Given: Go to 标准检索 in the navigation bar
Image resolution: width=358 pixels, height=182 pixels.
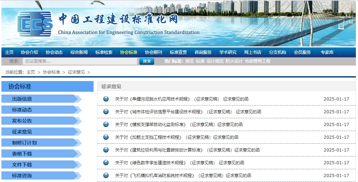Looking at the screenshot, I should tap(104, 52).
